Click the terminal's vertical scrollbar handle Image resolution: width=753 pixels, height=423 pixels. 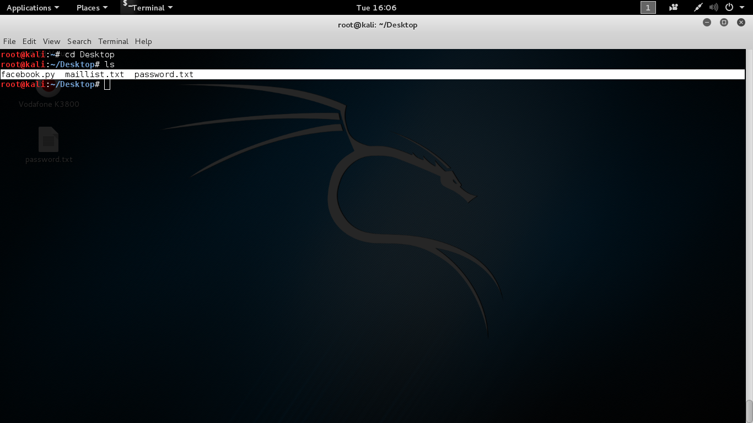[x=749, y=411]
